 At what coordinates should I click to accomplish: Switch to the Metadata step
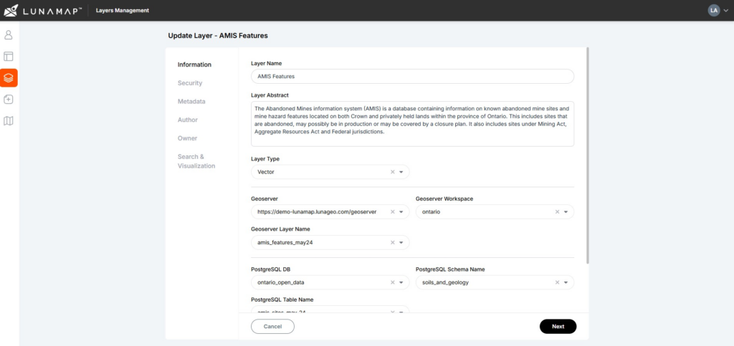191,102
